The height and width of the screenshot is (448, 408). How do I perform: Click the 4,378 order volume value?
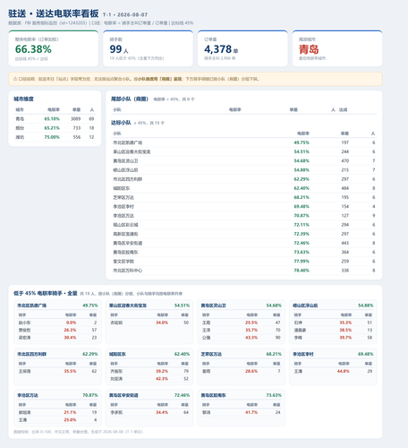tap(221, 49)
